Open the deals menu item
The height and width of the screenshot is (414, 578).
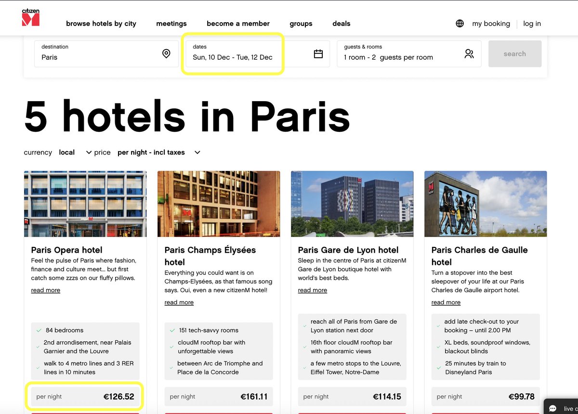[x=342, y=24]
